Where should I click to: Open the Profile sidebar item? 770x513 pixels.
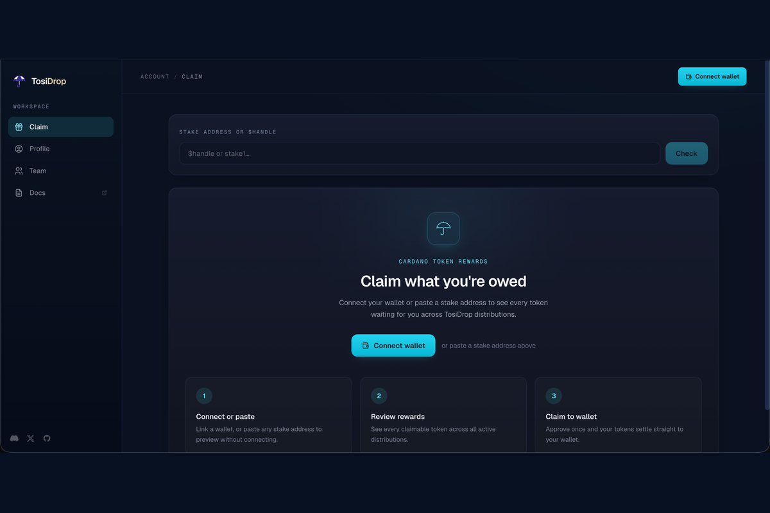tap(61, 149)
